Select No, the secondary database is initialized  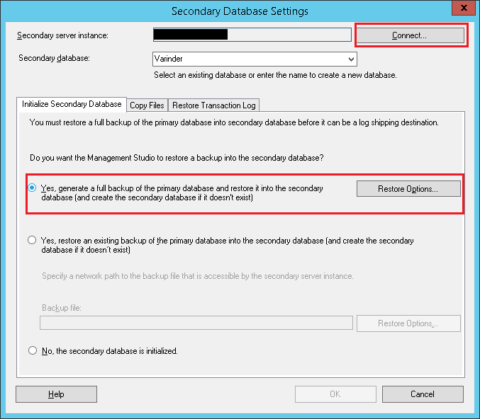[x=33, y=350]
